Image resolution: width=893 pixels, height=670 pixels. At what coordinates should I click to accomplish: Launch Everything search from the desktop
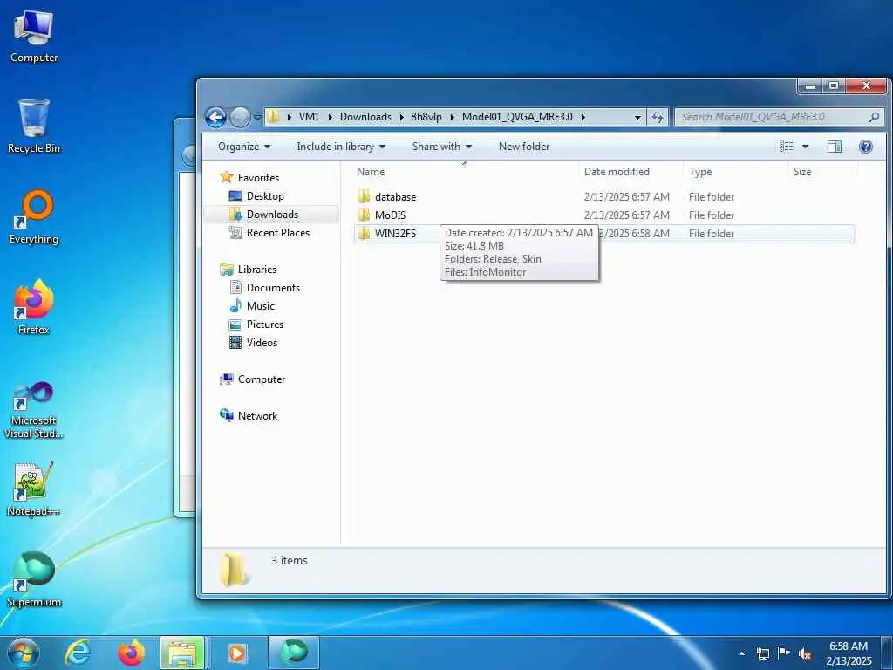34,217
